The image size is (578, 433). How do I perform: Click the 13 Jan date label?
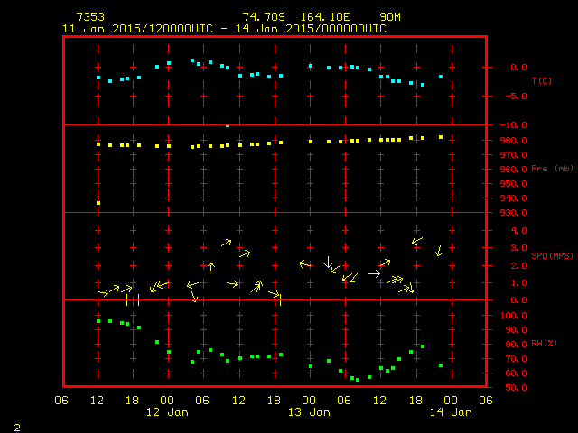click(x=309, y=412)
